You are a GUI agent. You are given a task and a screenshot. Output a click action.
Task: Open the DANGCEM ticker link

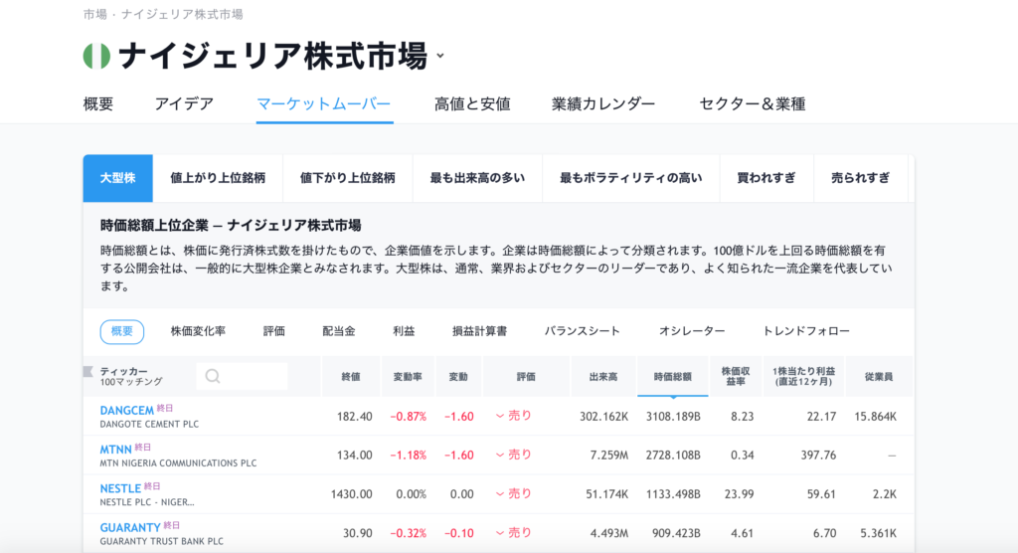[x=127, y=409]
